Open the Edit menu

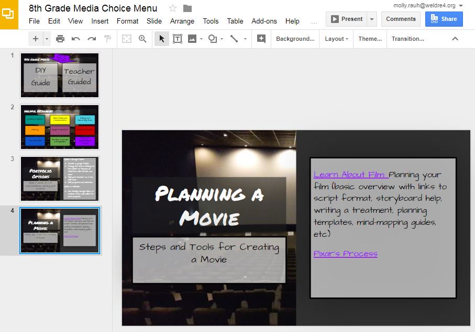pyautogui.click(x=54, y=21)
